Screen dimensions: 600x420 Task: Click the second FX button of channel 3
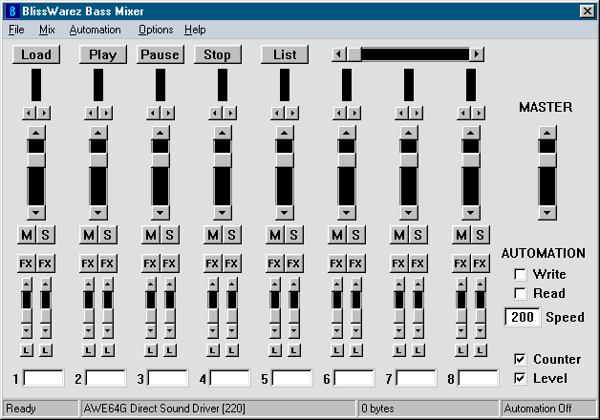coord(169,263)
